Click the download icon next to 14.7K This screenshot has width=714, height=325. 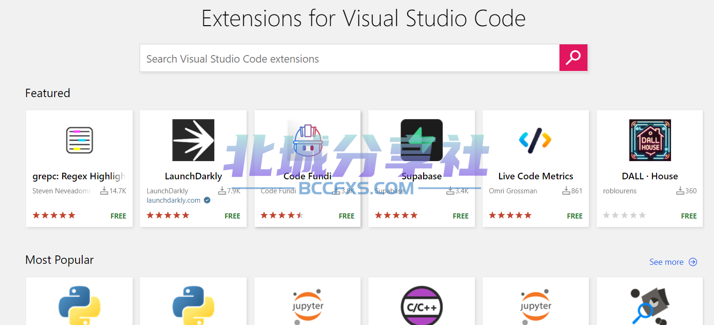coord(104,191)
